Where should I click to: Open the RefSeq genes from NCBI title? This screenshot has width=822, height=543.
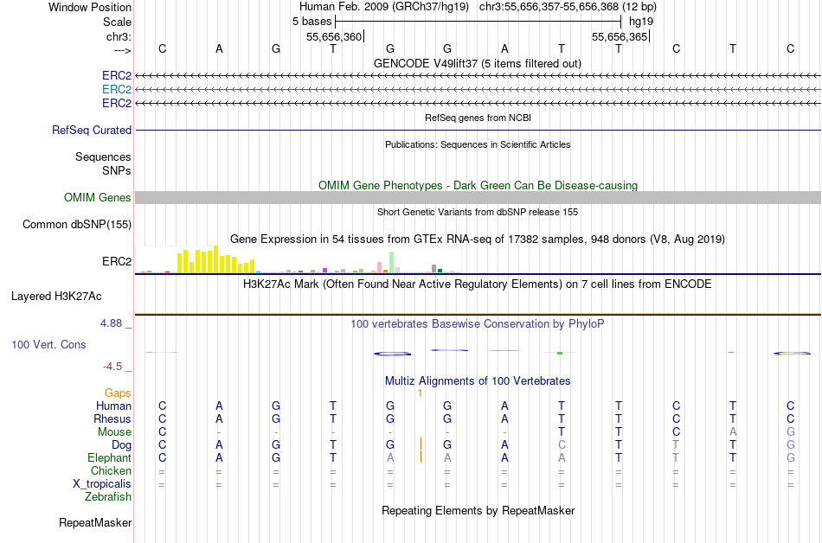pos(478,118)
